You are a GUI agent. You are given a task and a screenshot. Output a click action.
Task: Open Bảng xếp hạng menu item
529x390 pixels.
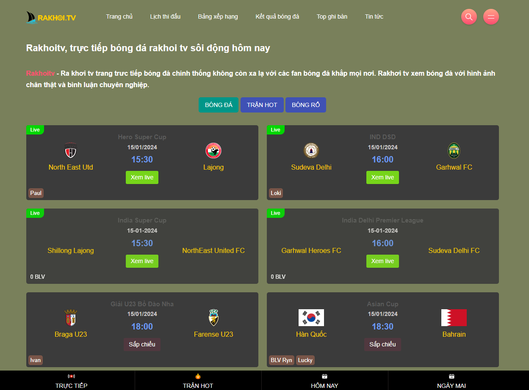(x=218, y=16)
